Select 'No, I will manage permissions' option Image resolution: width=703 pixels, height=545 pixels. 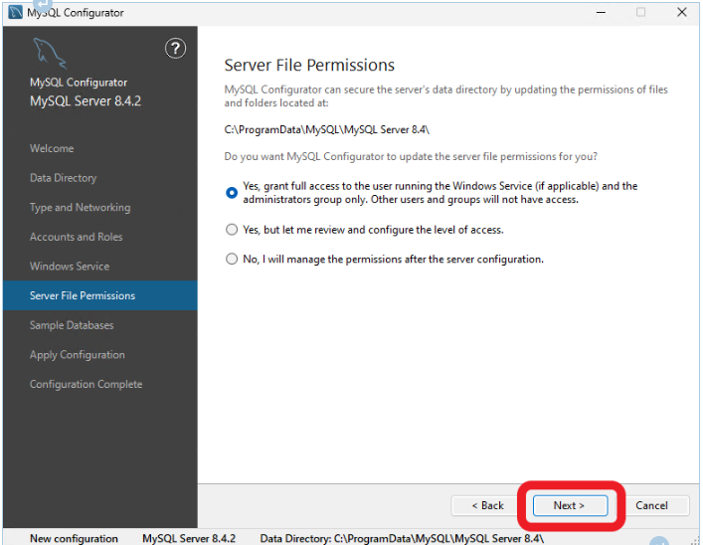click(x=232, y=260)
